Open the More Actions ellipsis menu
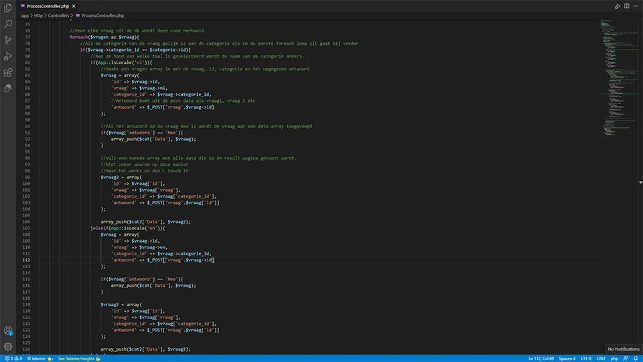Screen dimensions: 643x362 point(635,6)
